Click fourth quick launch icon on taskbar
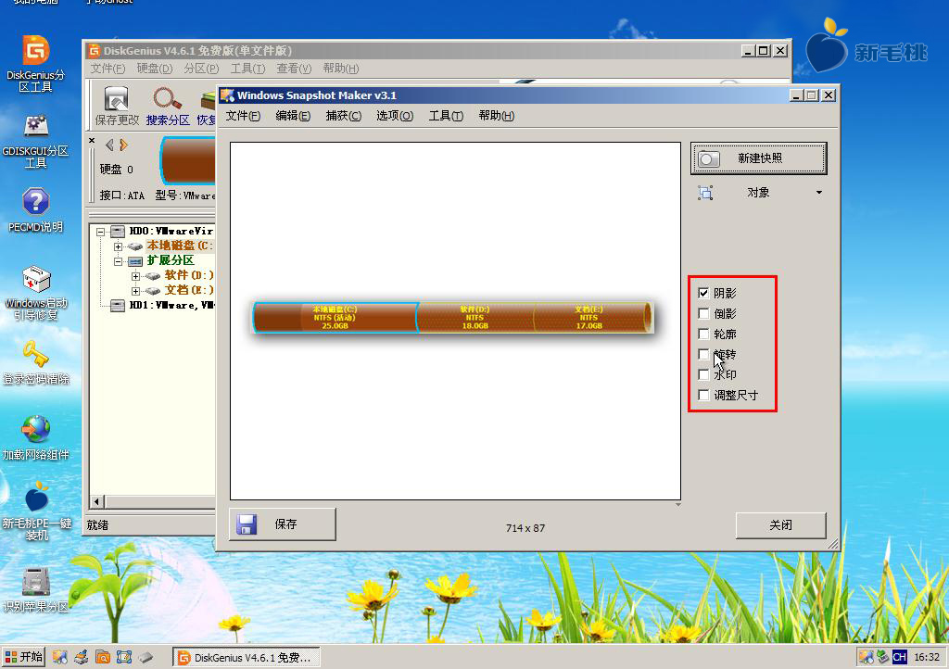The width and height of the screenshot is (949, 669). point(124,657)
